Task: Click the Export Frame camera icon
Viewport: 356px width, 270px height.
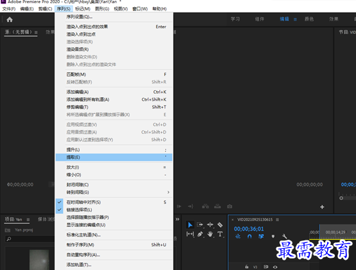Action: (x=229, y=206)
